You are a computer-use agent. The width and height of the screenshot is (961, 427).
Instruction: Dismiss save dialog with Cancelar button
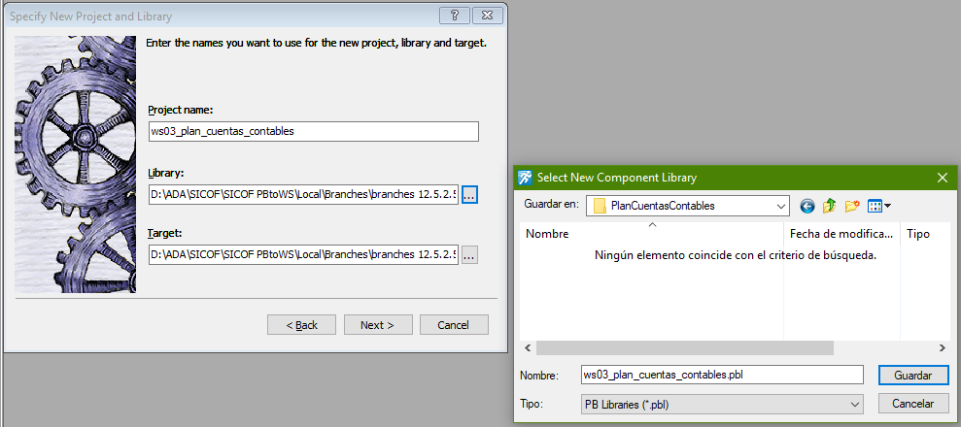(913, 404)
